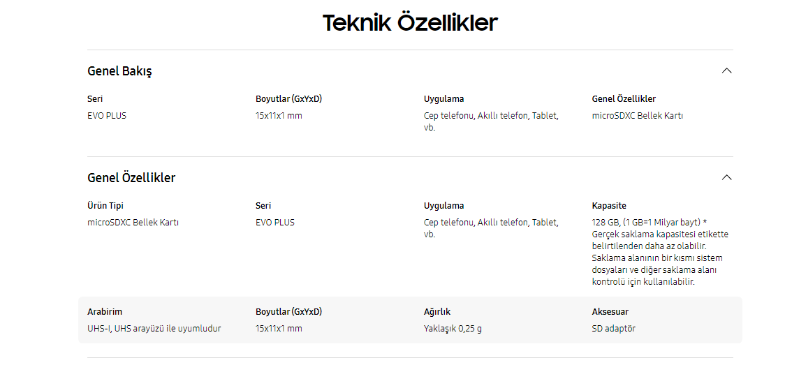This screenshot has width=785, height=365.
Task: Click the UHS-I interface compatibility value
Action: (x=154, y=328)
